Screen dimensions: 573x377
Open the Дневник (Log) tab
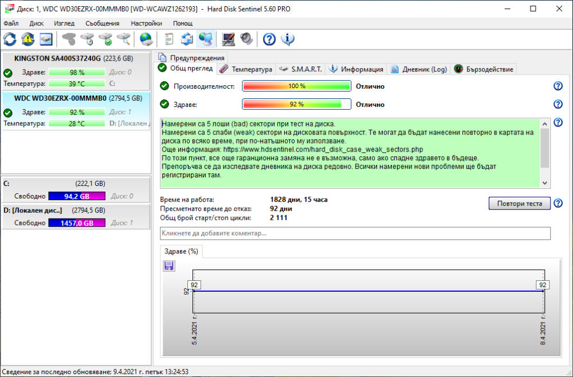coord(419,69)
